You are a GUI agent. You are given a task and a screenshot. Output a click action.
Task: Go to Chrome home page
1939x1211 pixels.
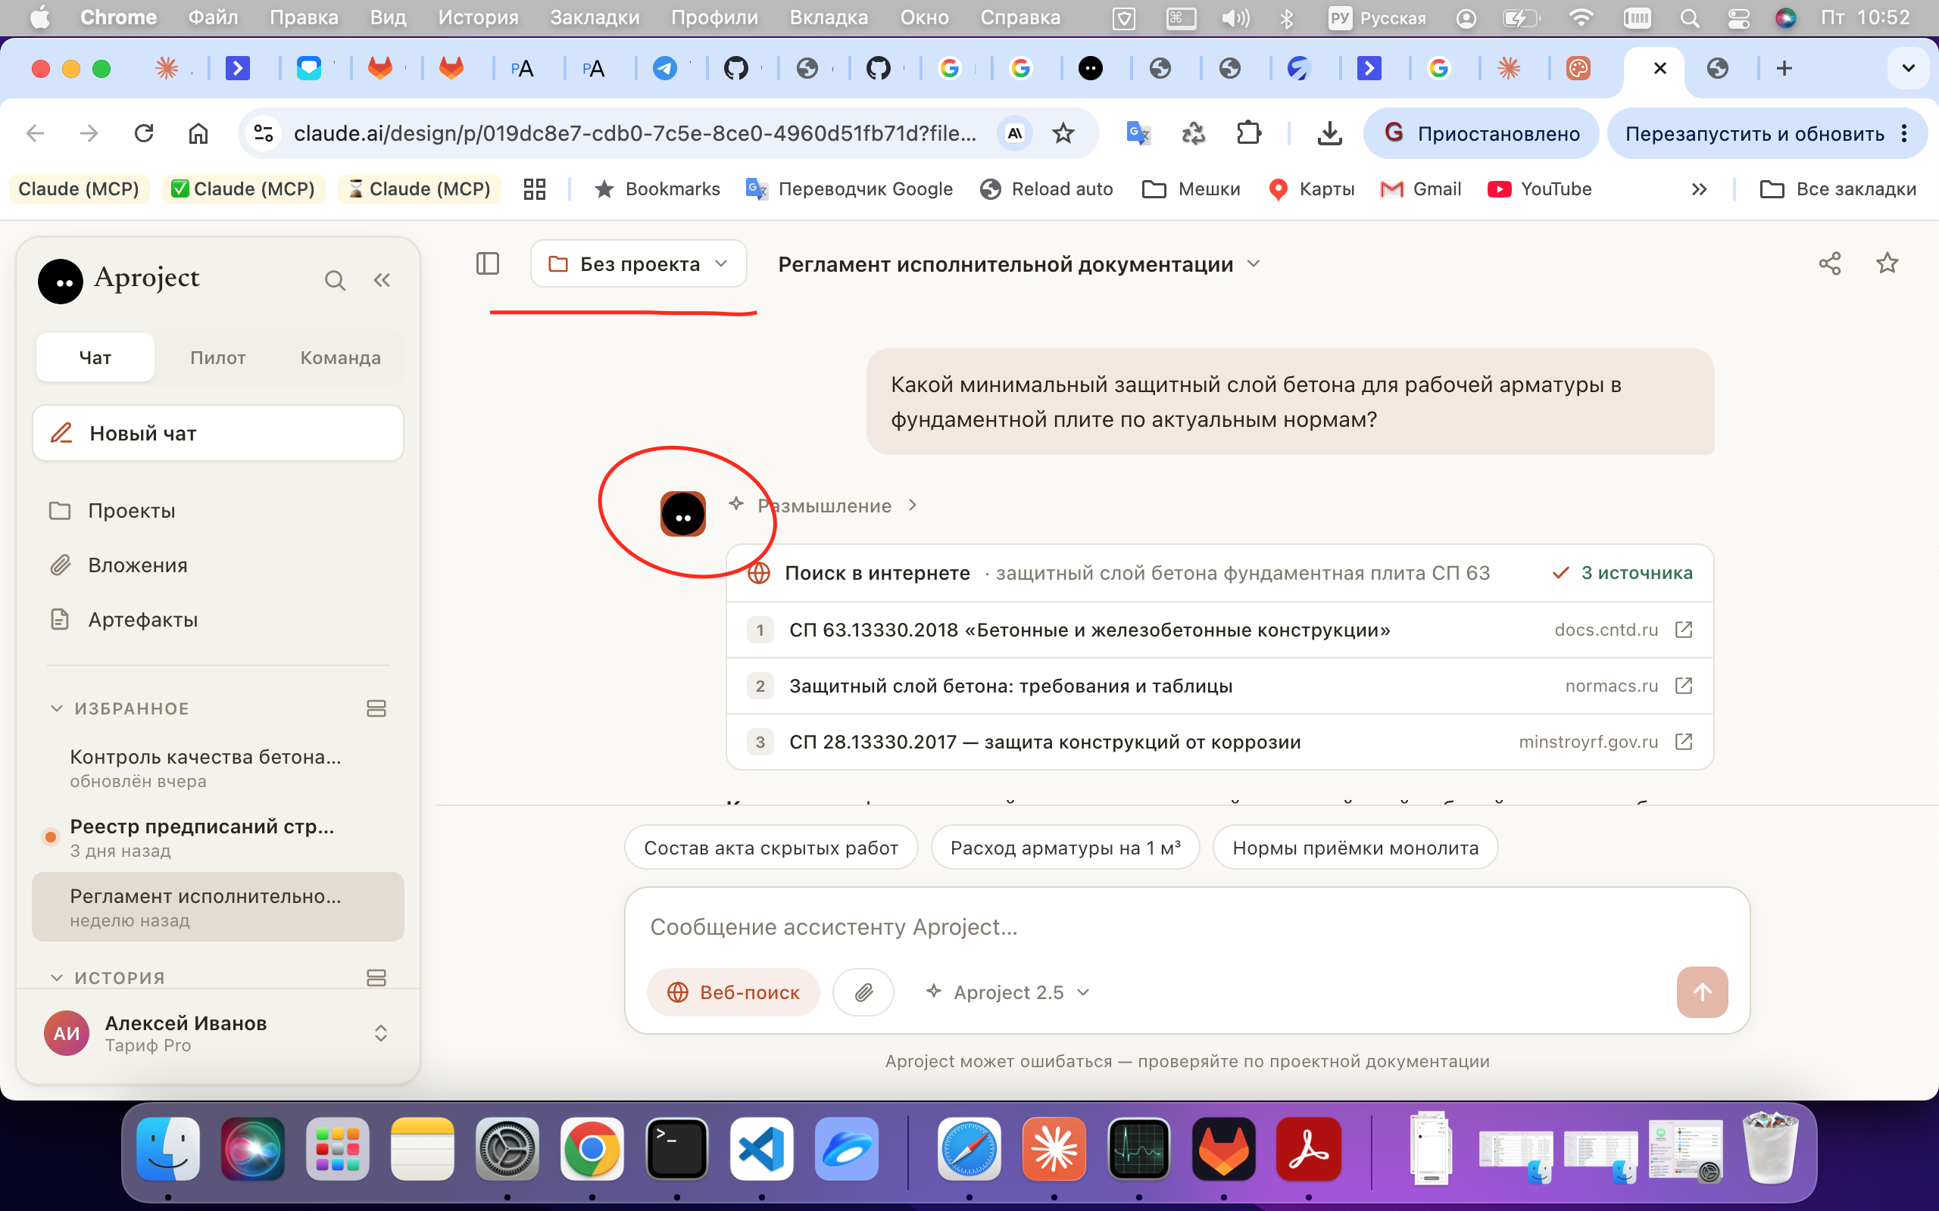tap(198, 133)
